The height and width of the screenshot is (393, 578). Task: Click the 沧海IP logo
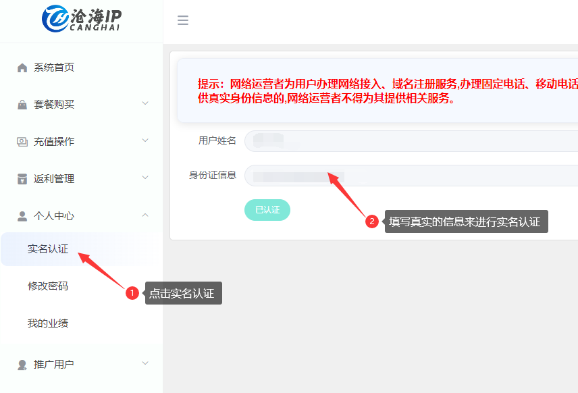pyautogui.click(x=81, y=20)
